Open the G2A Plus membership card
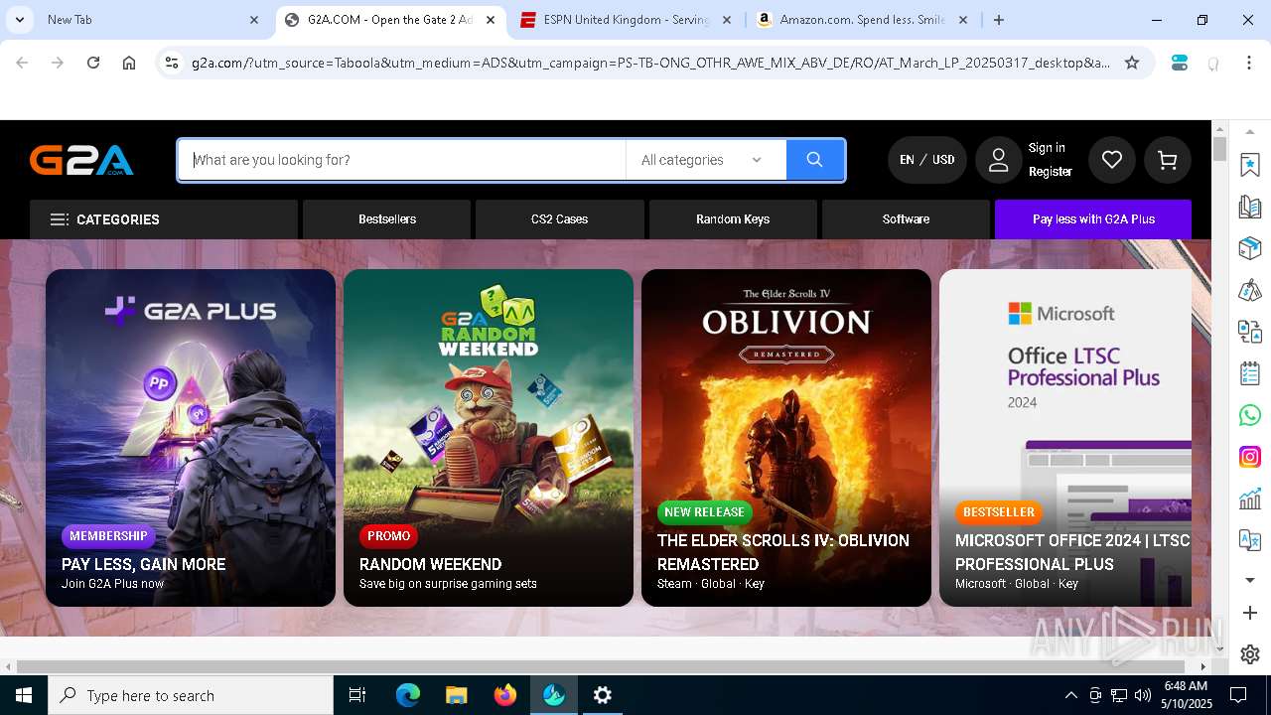This screenshot has width=1271, height=715. [x=191, y=438]
